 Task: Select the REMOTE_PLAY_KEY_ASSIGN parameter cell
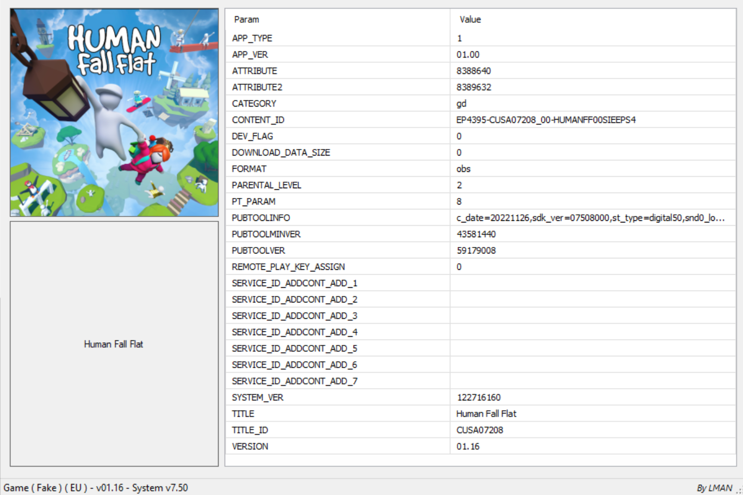pyautogui.click(x=338, y=267)
